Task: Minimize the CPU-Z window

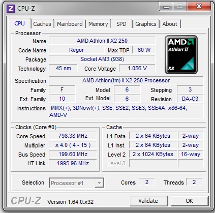Action: pyautogui.click(x=166, y=7)
